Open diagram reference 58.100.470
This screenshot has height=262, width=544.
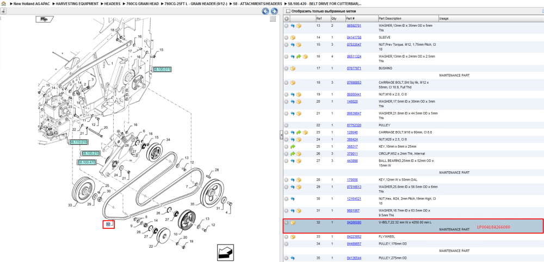click(x=86, y=162)
